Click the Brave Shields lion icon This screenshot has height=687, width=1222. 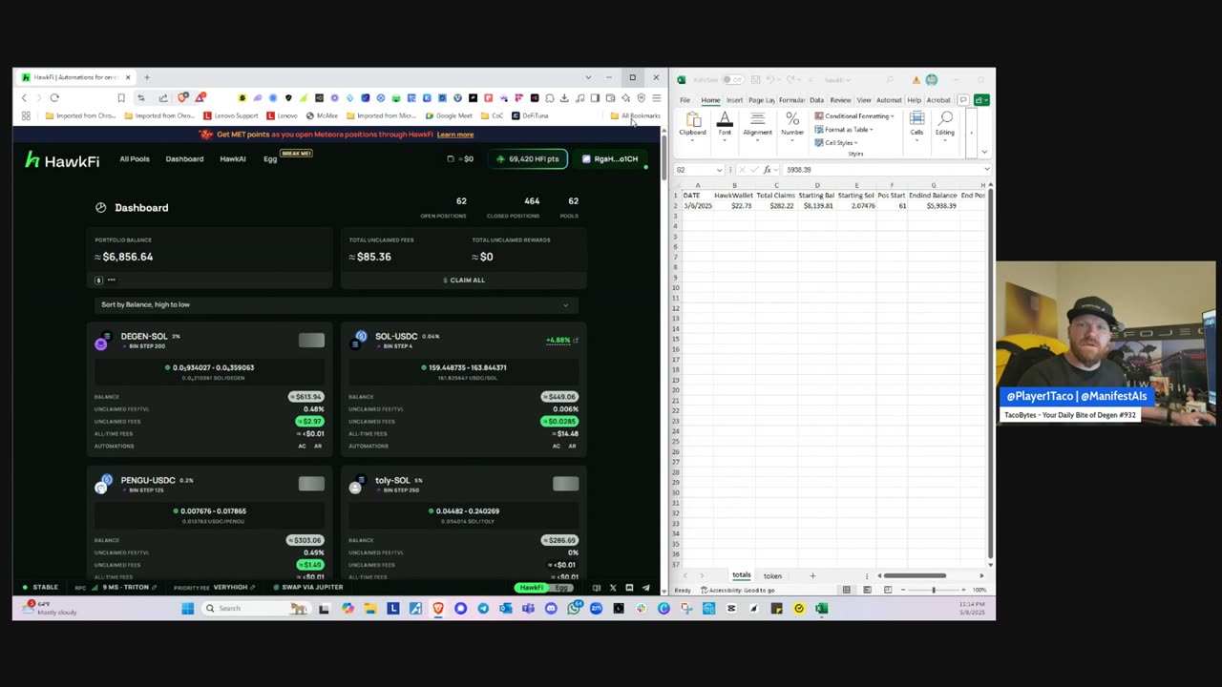(x=183, y=97)
